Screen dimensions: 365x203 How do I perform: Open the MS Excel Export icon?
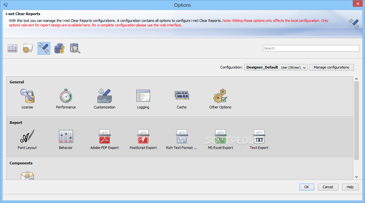[220, 136]
